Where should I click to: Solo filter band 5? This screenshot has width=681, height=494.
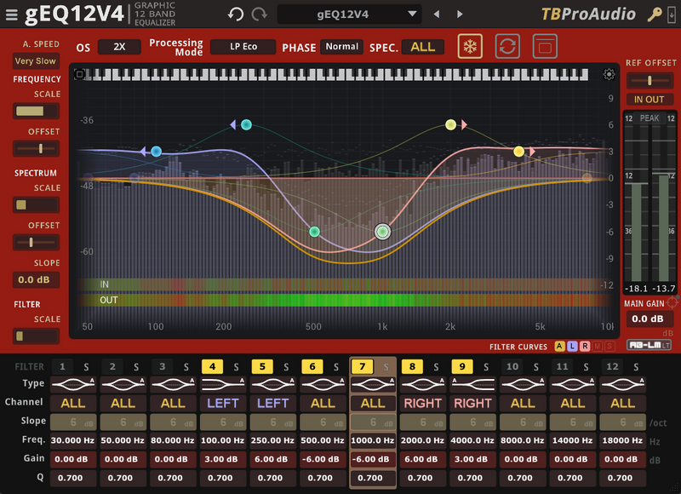286,366
